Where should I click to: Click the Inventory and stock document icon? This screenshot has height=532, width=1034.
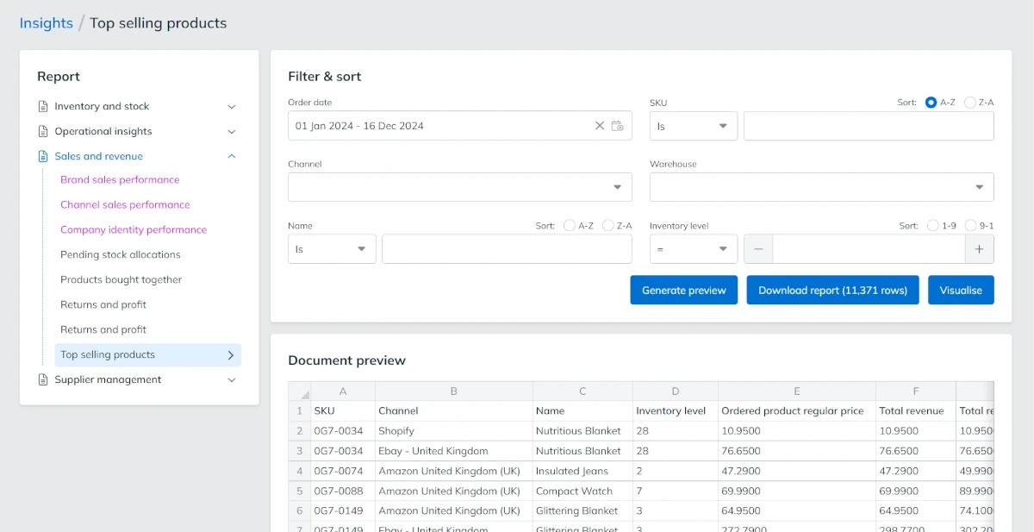click(x=43, y=106)
